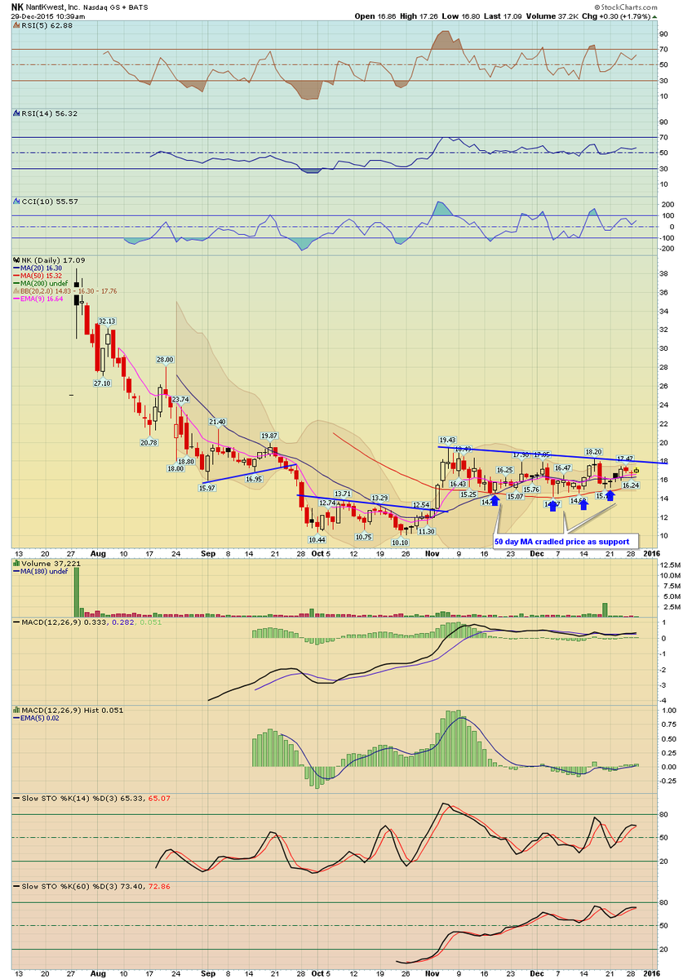
Task: Click the 15.07 price low label
Action: pos(514,496)
